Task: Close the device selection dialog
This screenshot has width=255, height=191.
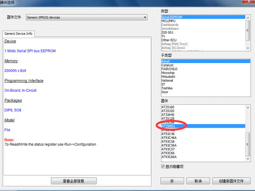Action: 249,2
